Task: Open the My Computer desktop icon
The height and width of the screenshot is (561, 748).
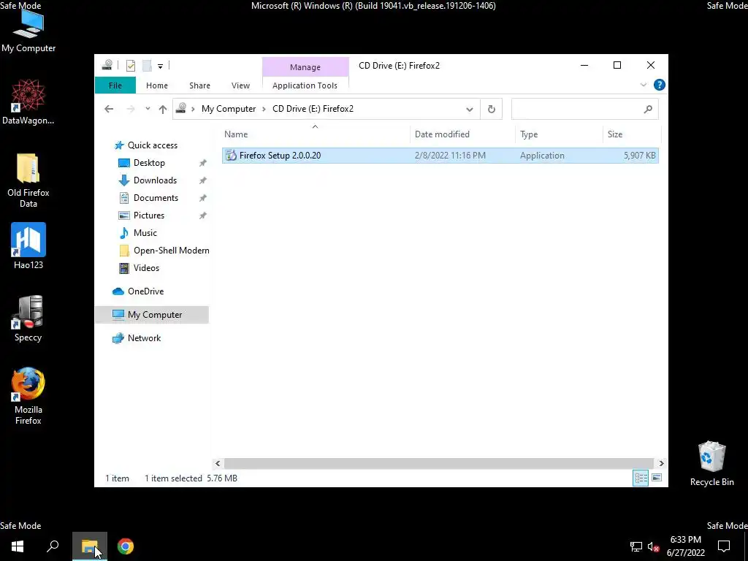Action: tap(28, 31)
